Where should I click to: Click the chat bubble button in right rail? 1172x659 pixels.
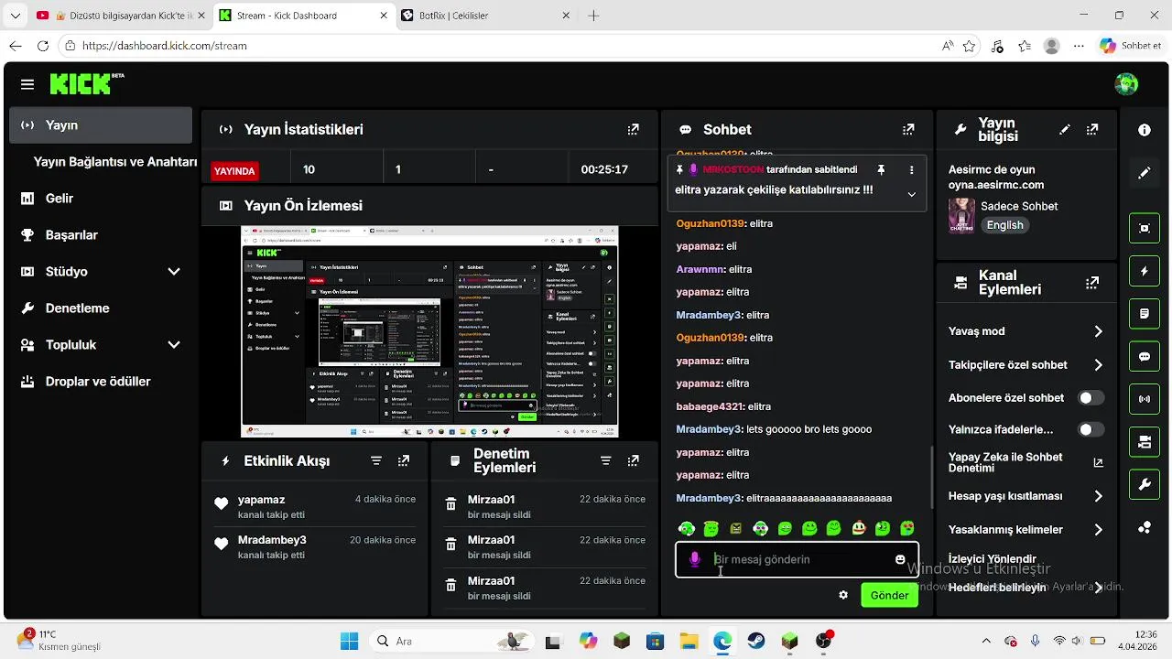click(x=1145, y=357)
